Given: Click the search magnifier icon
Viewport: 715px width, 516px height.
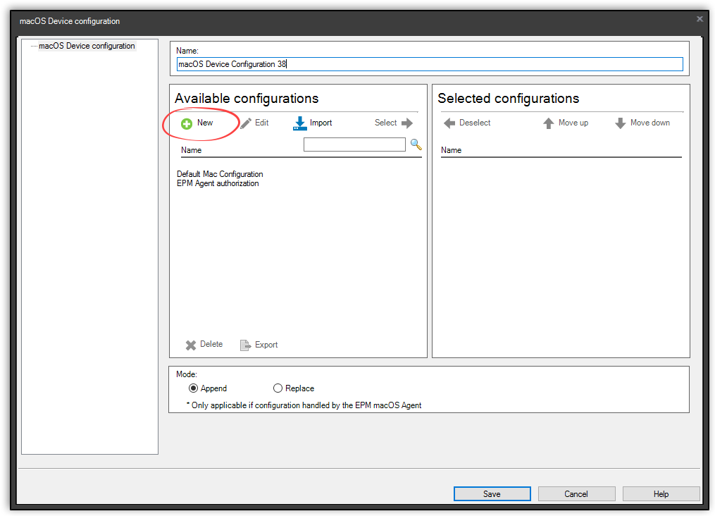Looking at the screenshot, I should point(416,145).
